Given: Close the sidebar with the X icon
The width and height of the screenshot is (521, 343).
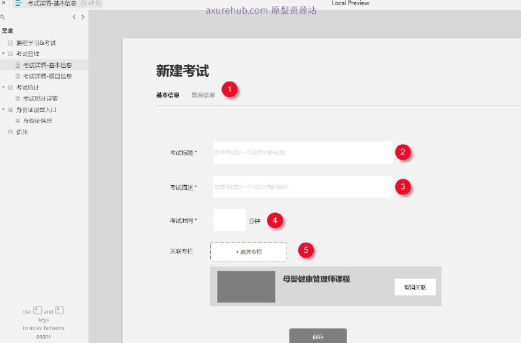Looking at the screenshot, I should (x=4, y=3).
